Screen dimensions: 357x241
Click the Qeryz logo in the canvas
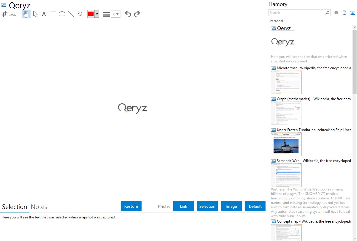(132, 108)
